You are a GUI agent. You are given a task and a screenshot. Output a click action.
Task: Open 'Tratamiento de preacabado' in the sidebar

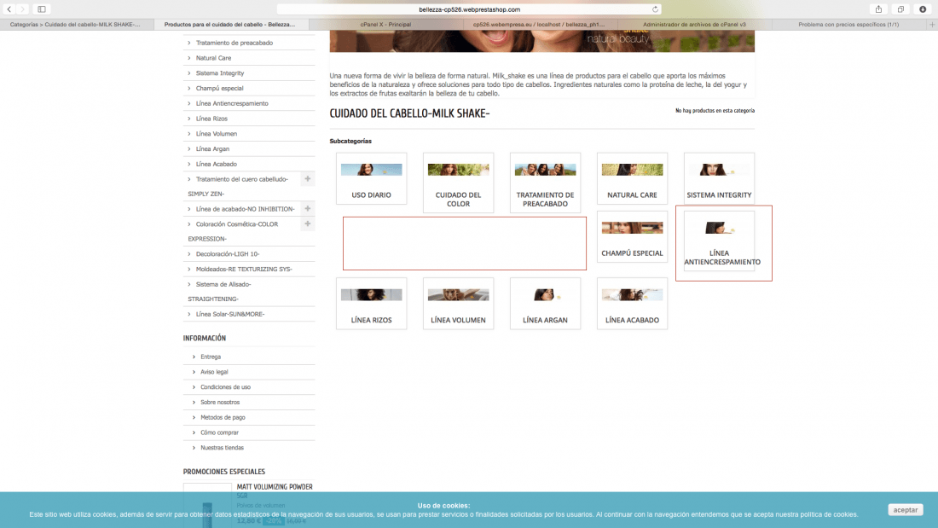coord(234,44)
